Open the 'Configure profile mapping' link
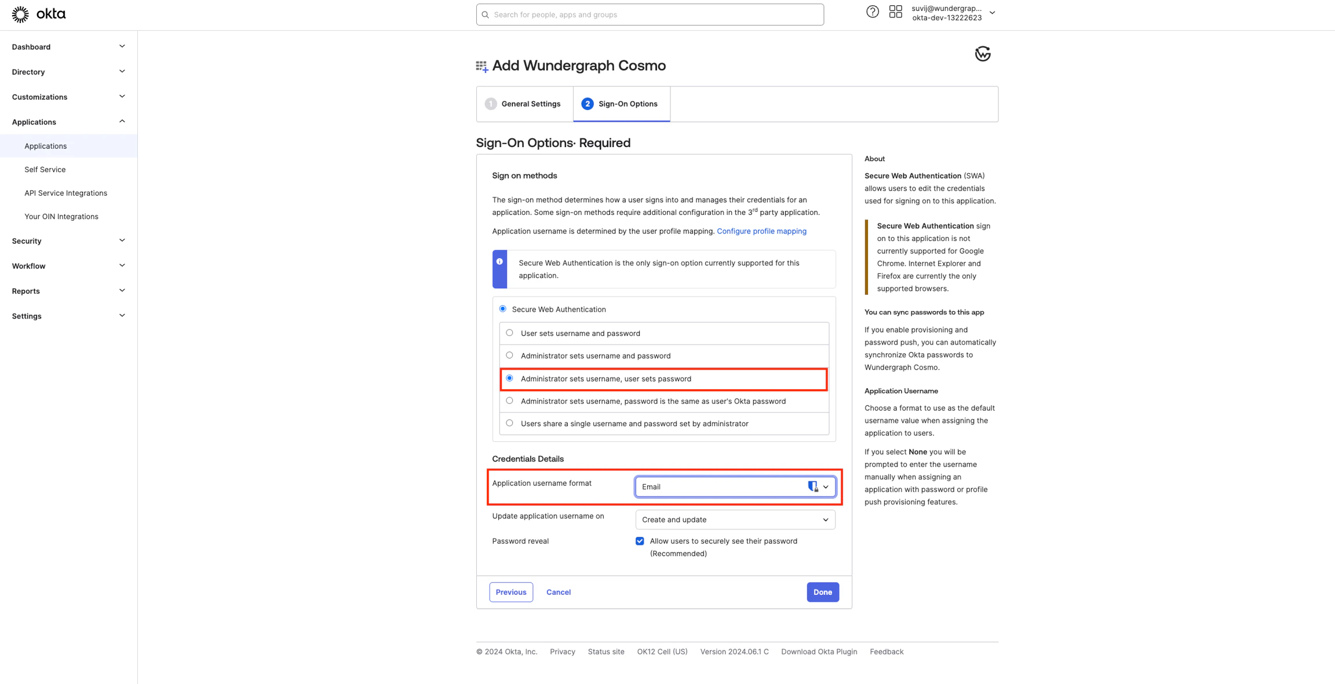This screenshot has height=684, width=1335. (x=762, y=231)
